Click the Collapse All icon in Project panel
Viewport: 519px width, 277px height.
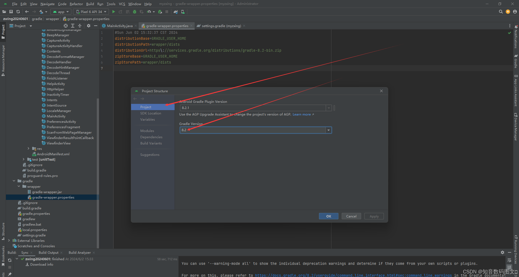(x=80, y=26)
